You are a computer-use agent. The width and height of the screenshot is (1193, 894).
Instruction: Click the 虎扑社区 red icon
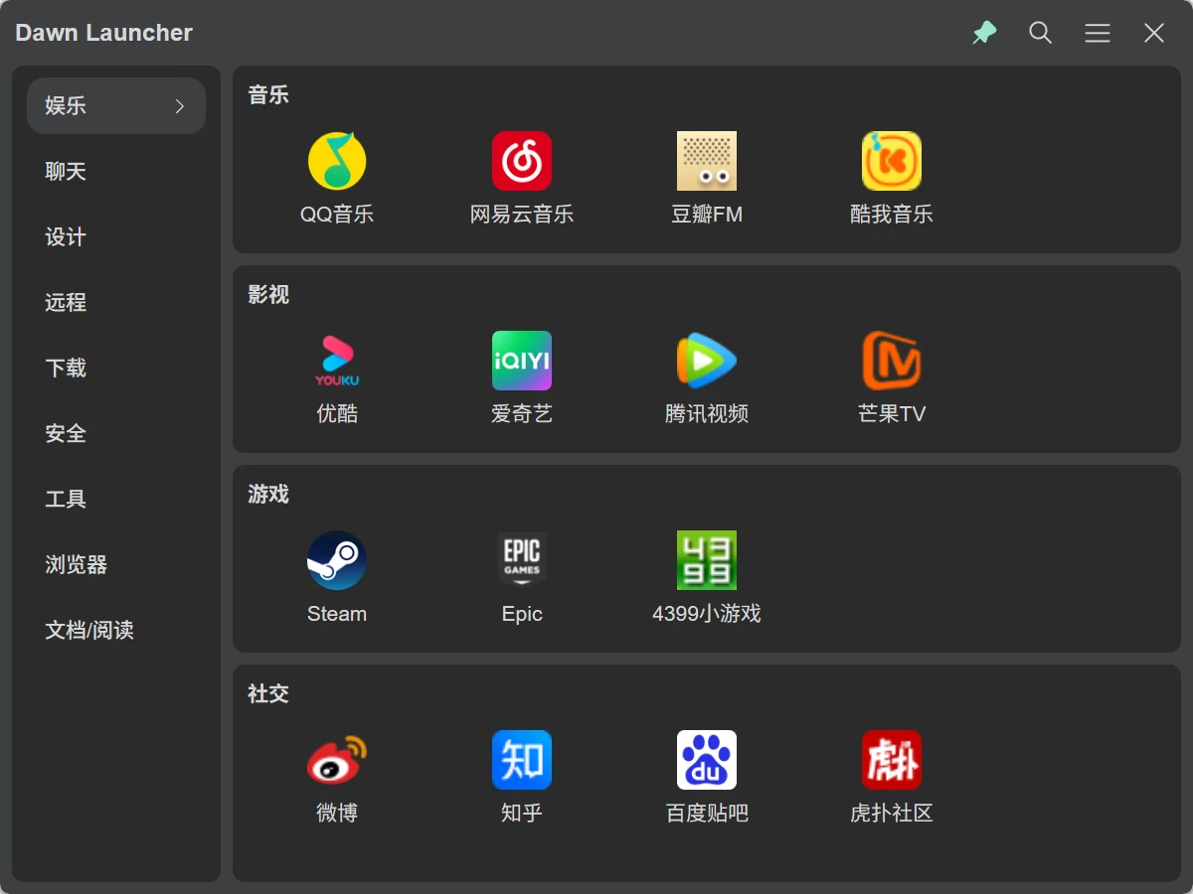(x=892, y=760)
